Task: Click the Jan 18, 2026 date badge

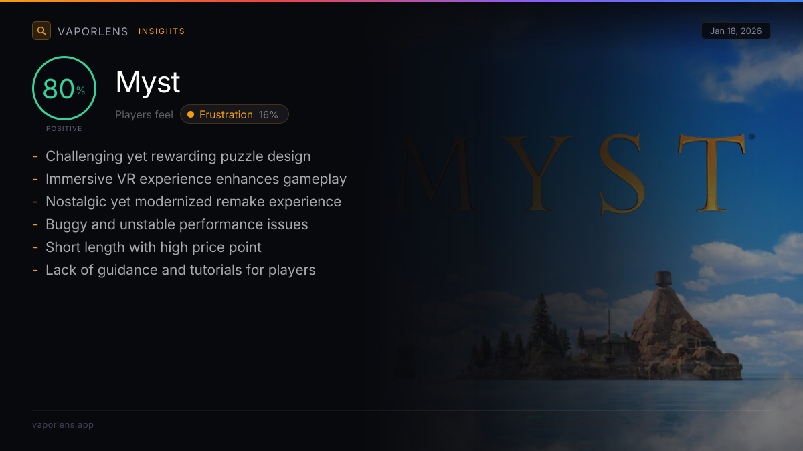Action: coord(735,31)
